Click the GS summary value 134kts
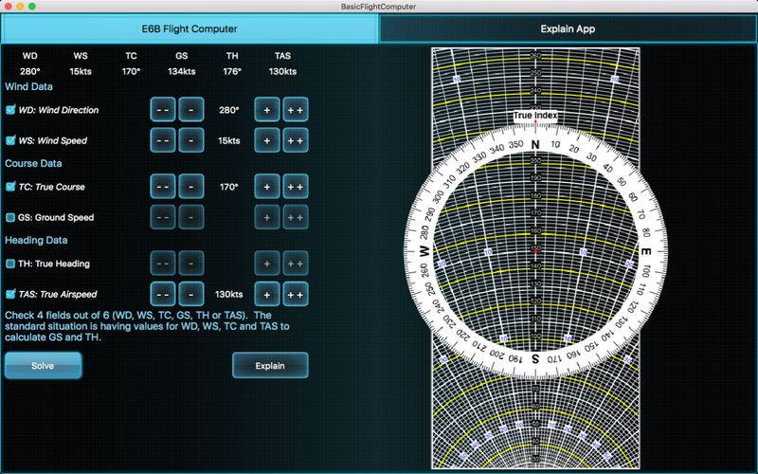This screenshot has height=474, width=758. (182, 72)
